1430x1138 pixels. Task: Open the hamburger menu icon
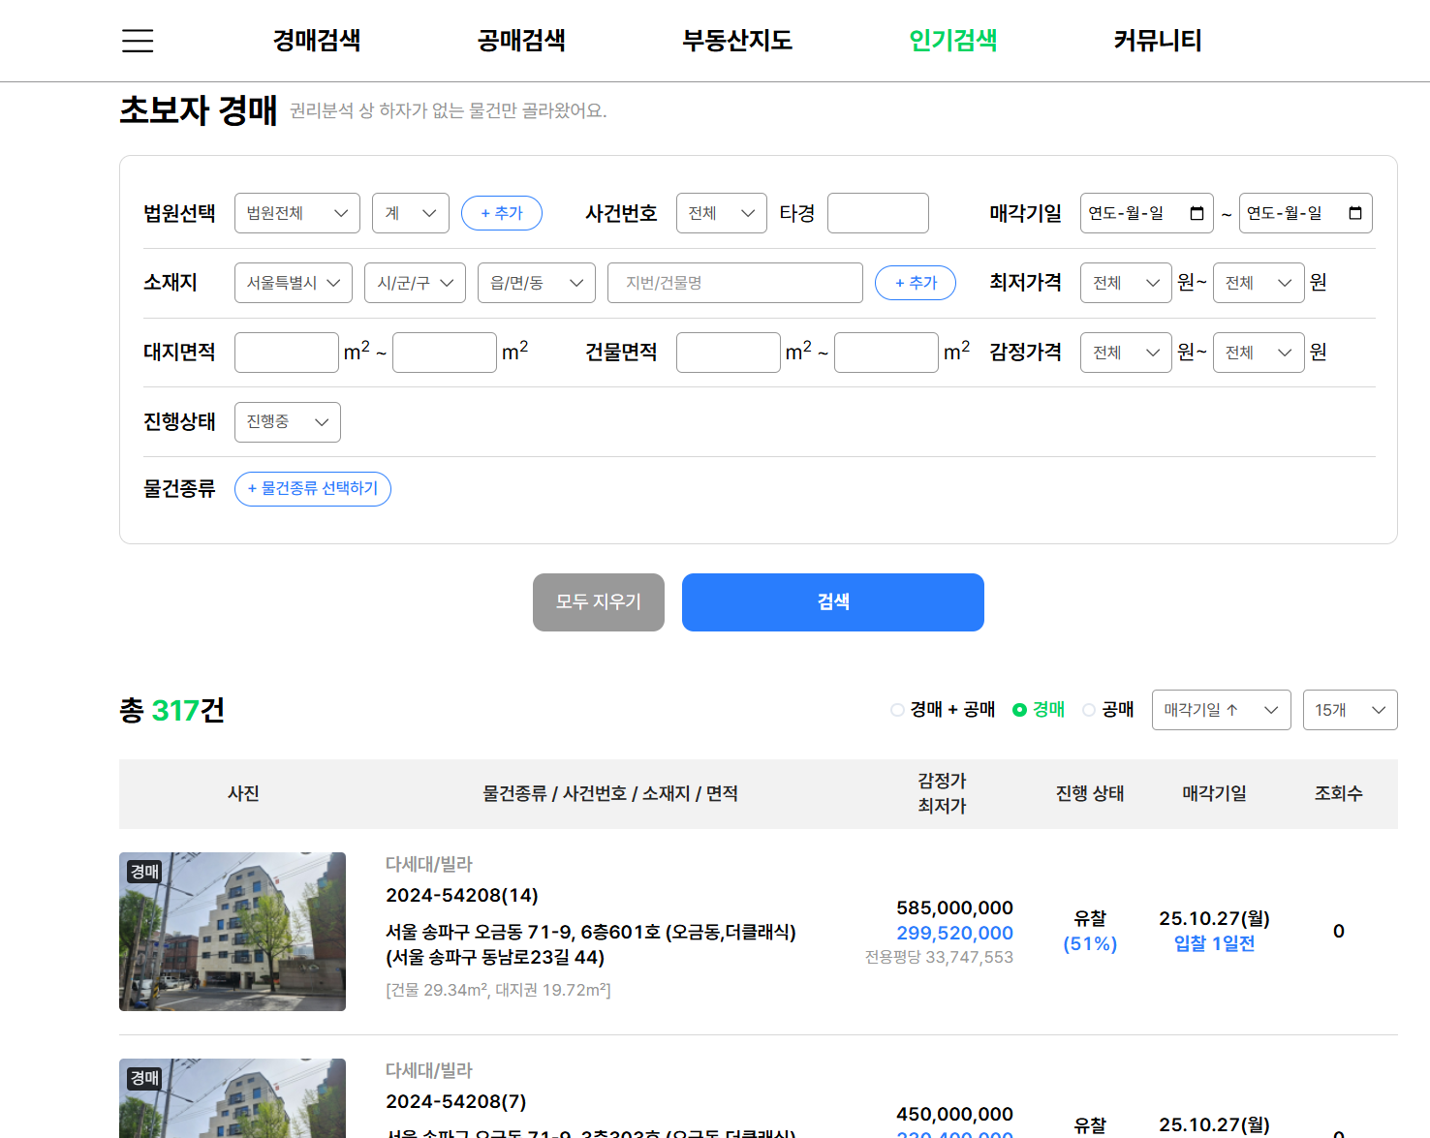(x=138, y=41)
